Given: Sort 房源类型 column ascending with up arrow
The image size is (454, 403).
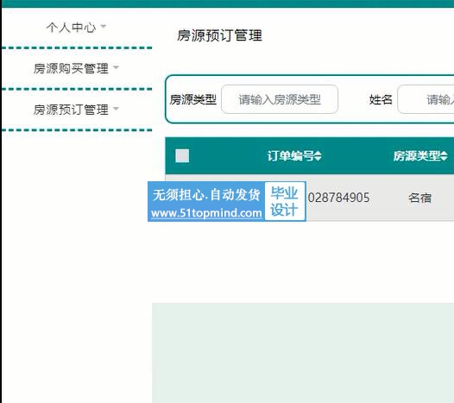Looking at the screenshot, I should (445, 153).
